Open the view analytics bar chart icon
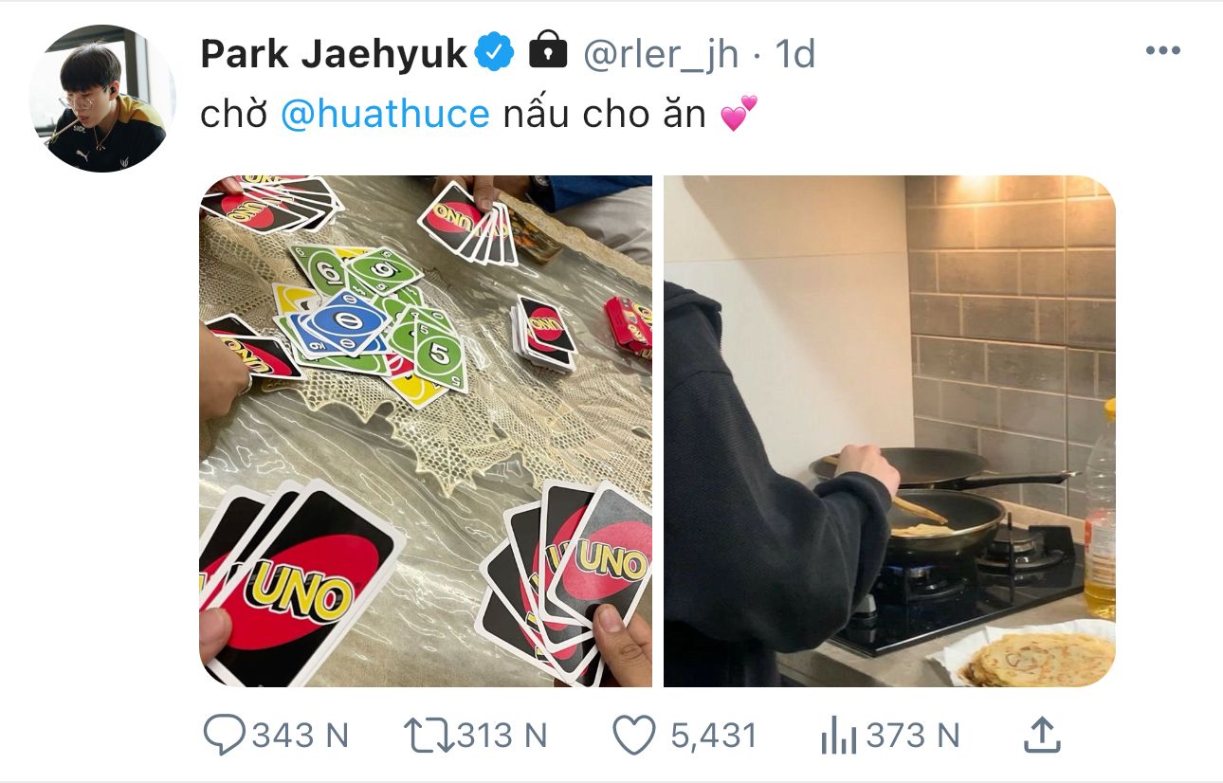 click(x=837, y=737)
